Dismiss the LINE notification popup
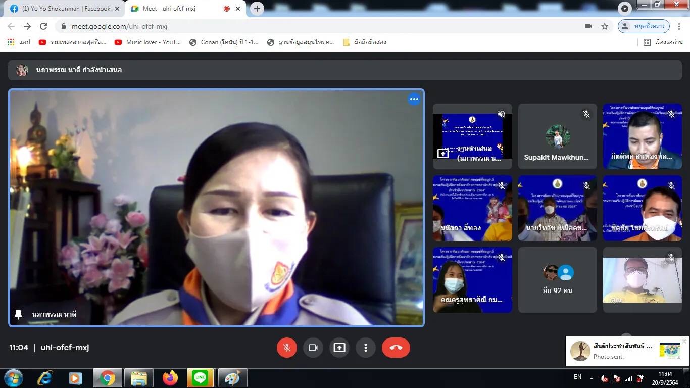Image resolution: width=690 pixels, height=388 pixels. coord(684,342)
